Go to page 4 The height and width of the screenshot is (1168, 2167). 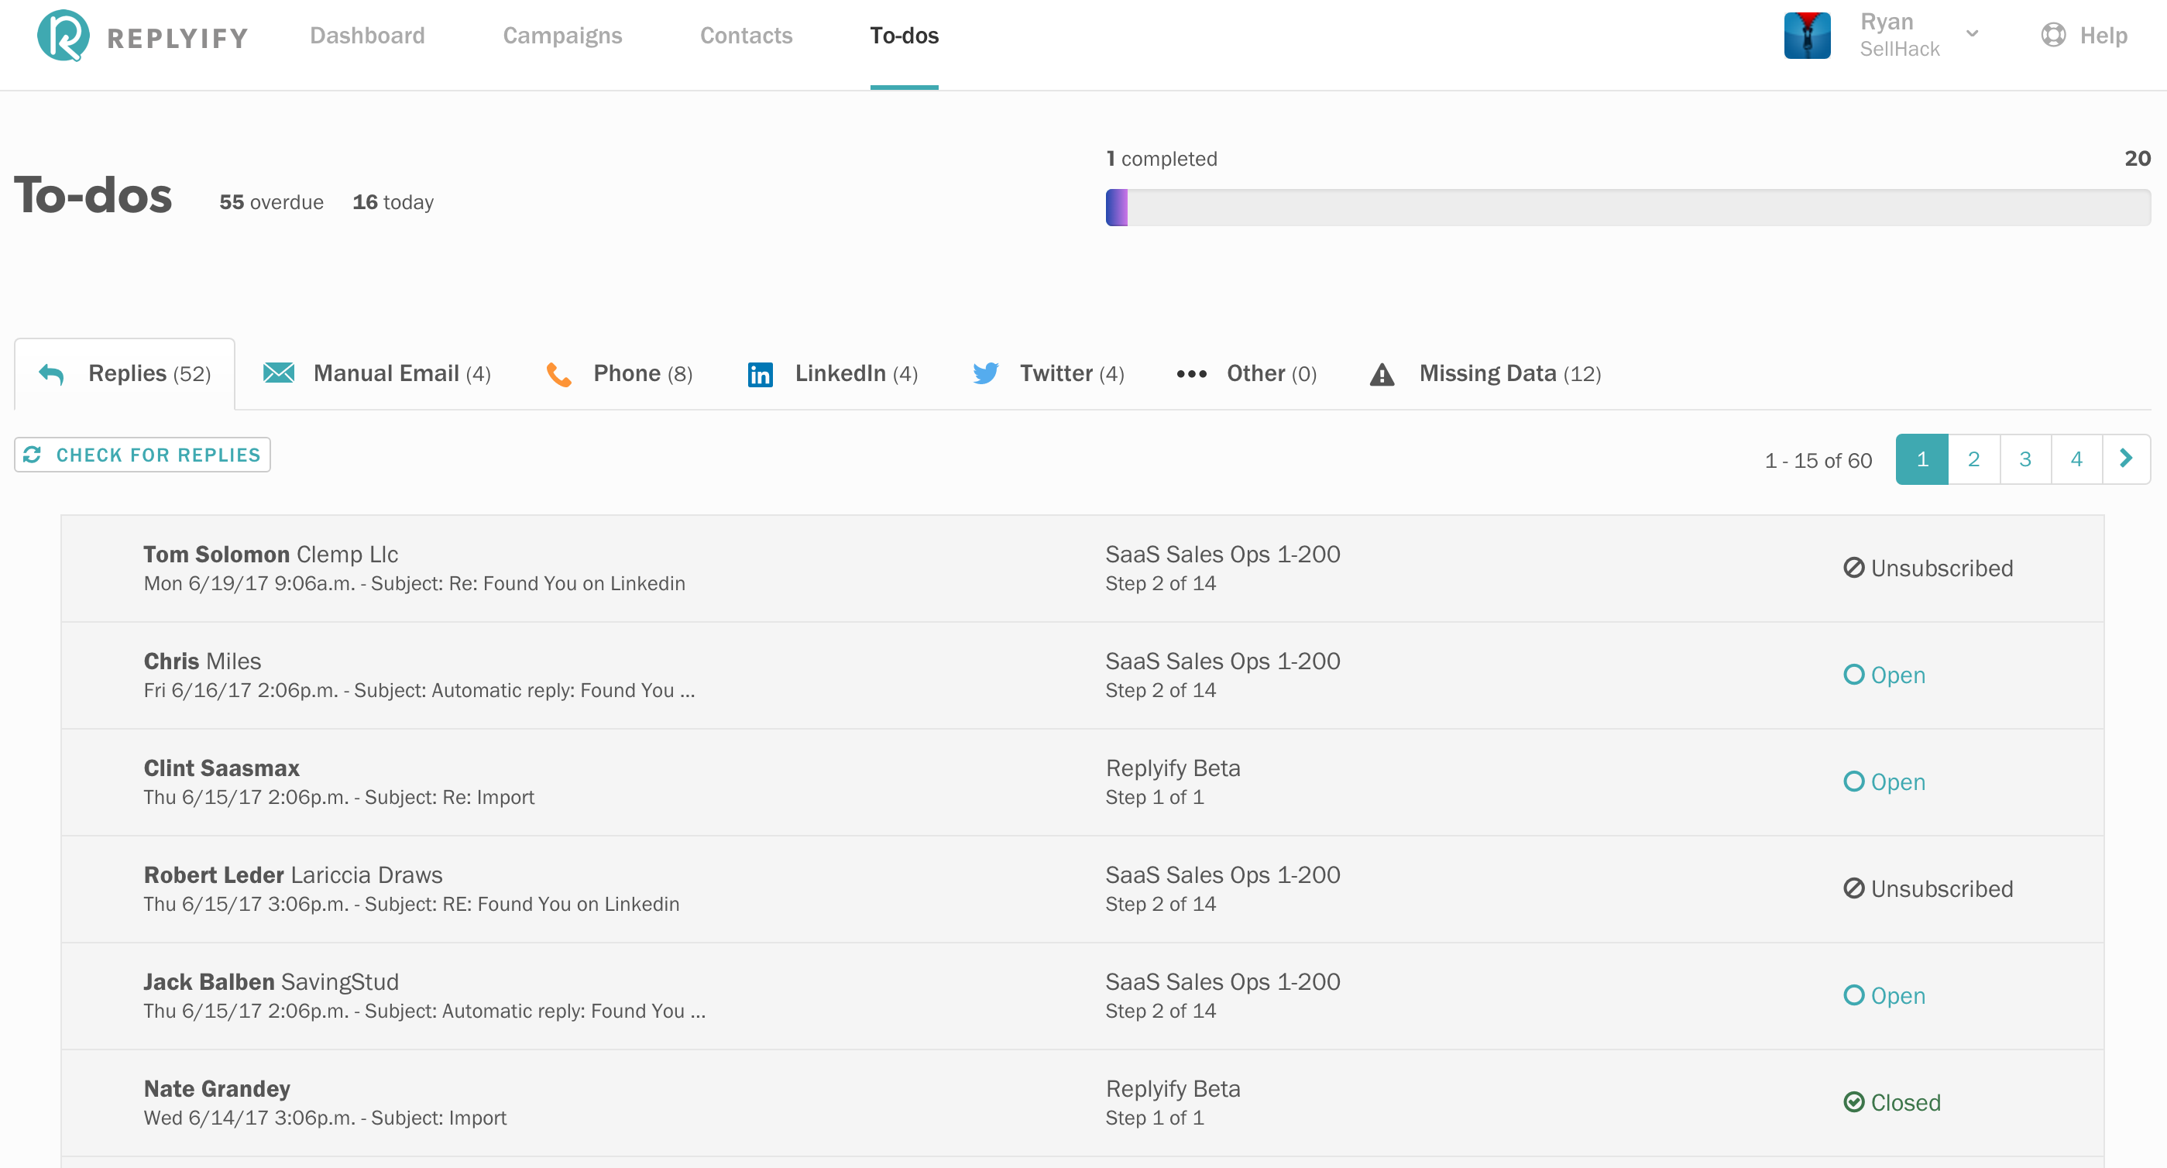tap(2076, 459)
